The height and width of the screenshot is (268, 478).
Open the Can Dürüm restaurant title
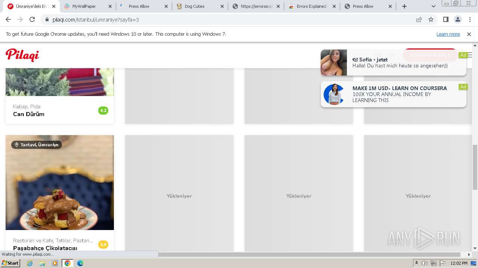click(x=29, y=114)
